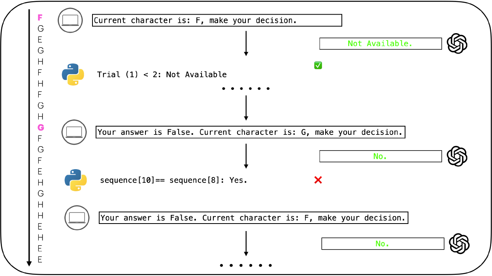Click the laptop icon beside the first prompt
The image size is (492, 276).
pyautogui.click(x=70, y=20)
